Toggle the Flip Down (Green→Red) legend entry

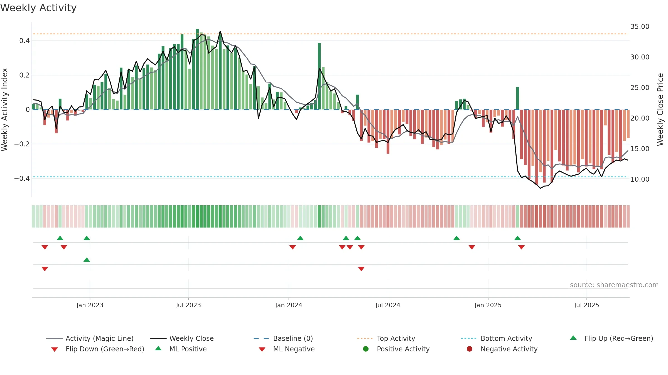[98, 349]
